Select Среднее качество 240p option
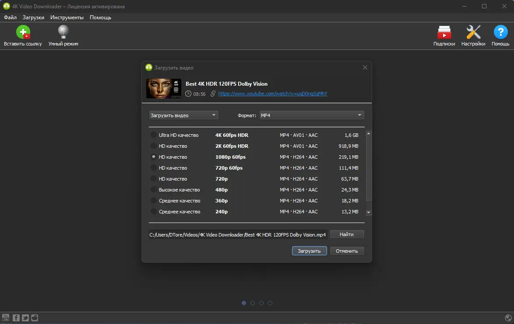The width and height of the screenshot is (514, 324). click(153, 212)
